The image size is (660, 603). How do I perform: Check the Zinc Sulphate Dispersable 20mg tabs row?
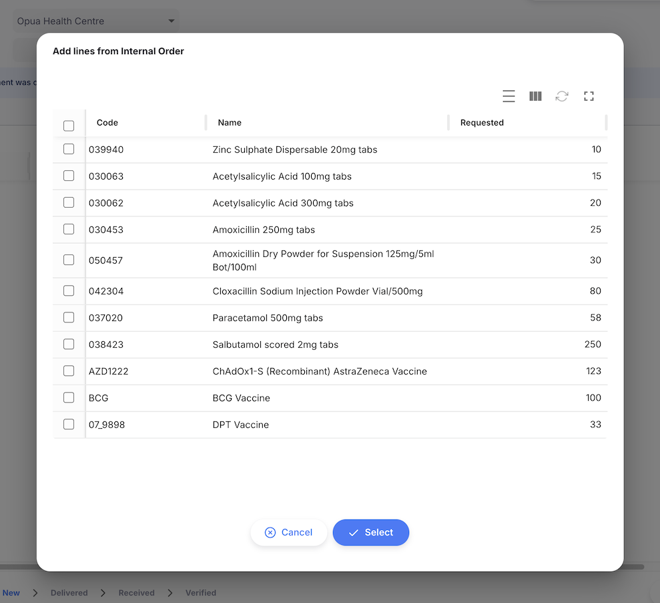(68, 149)
